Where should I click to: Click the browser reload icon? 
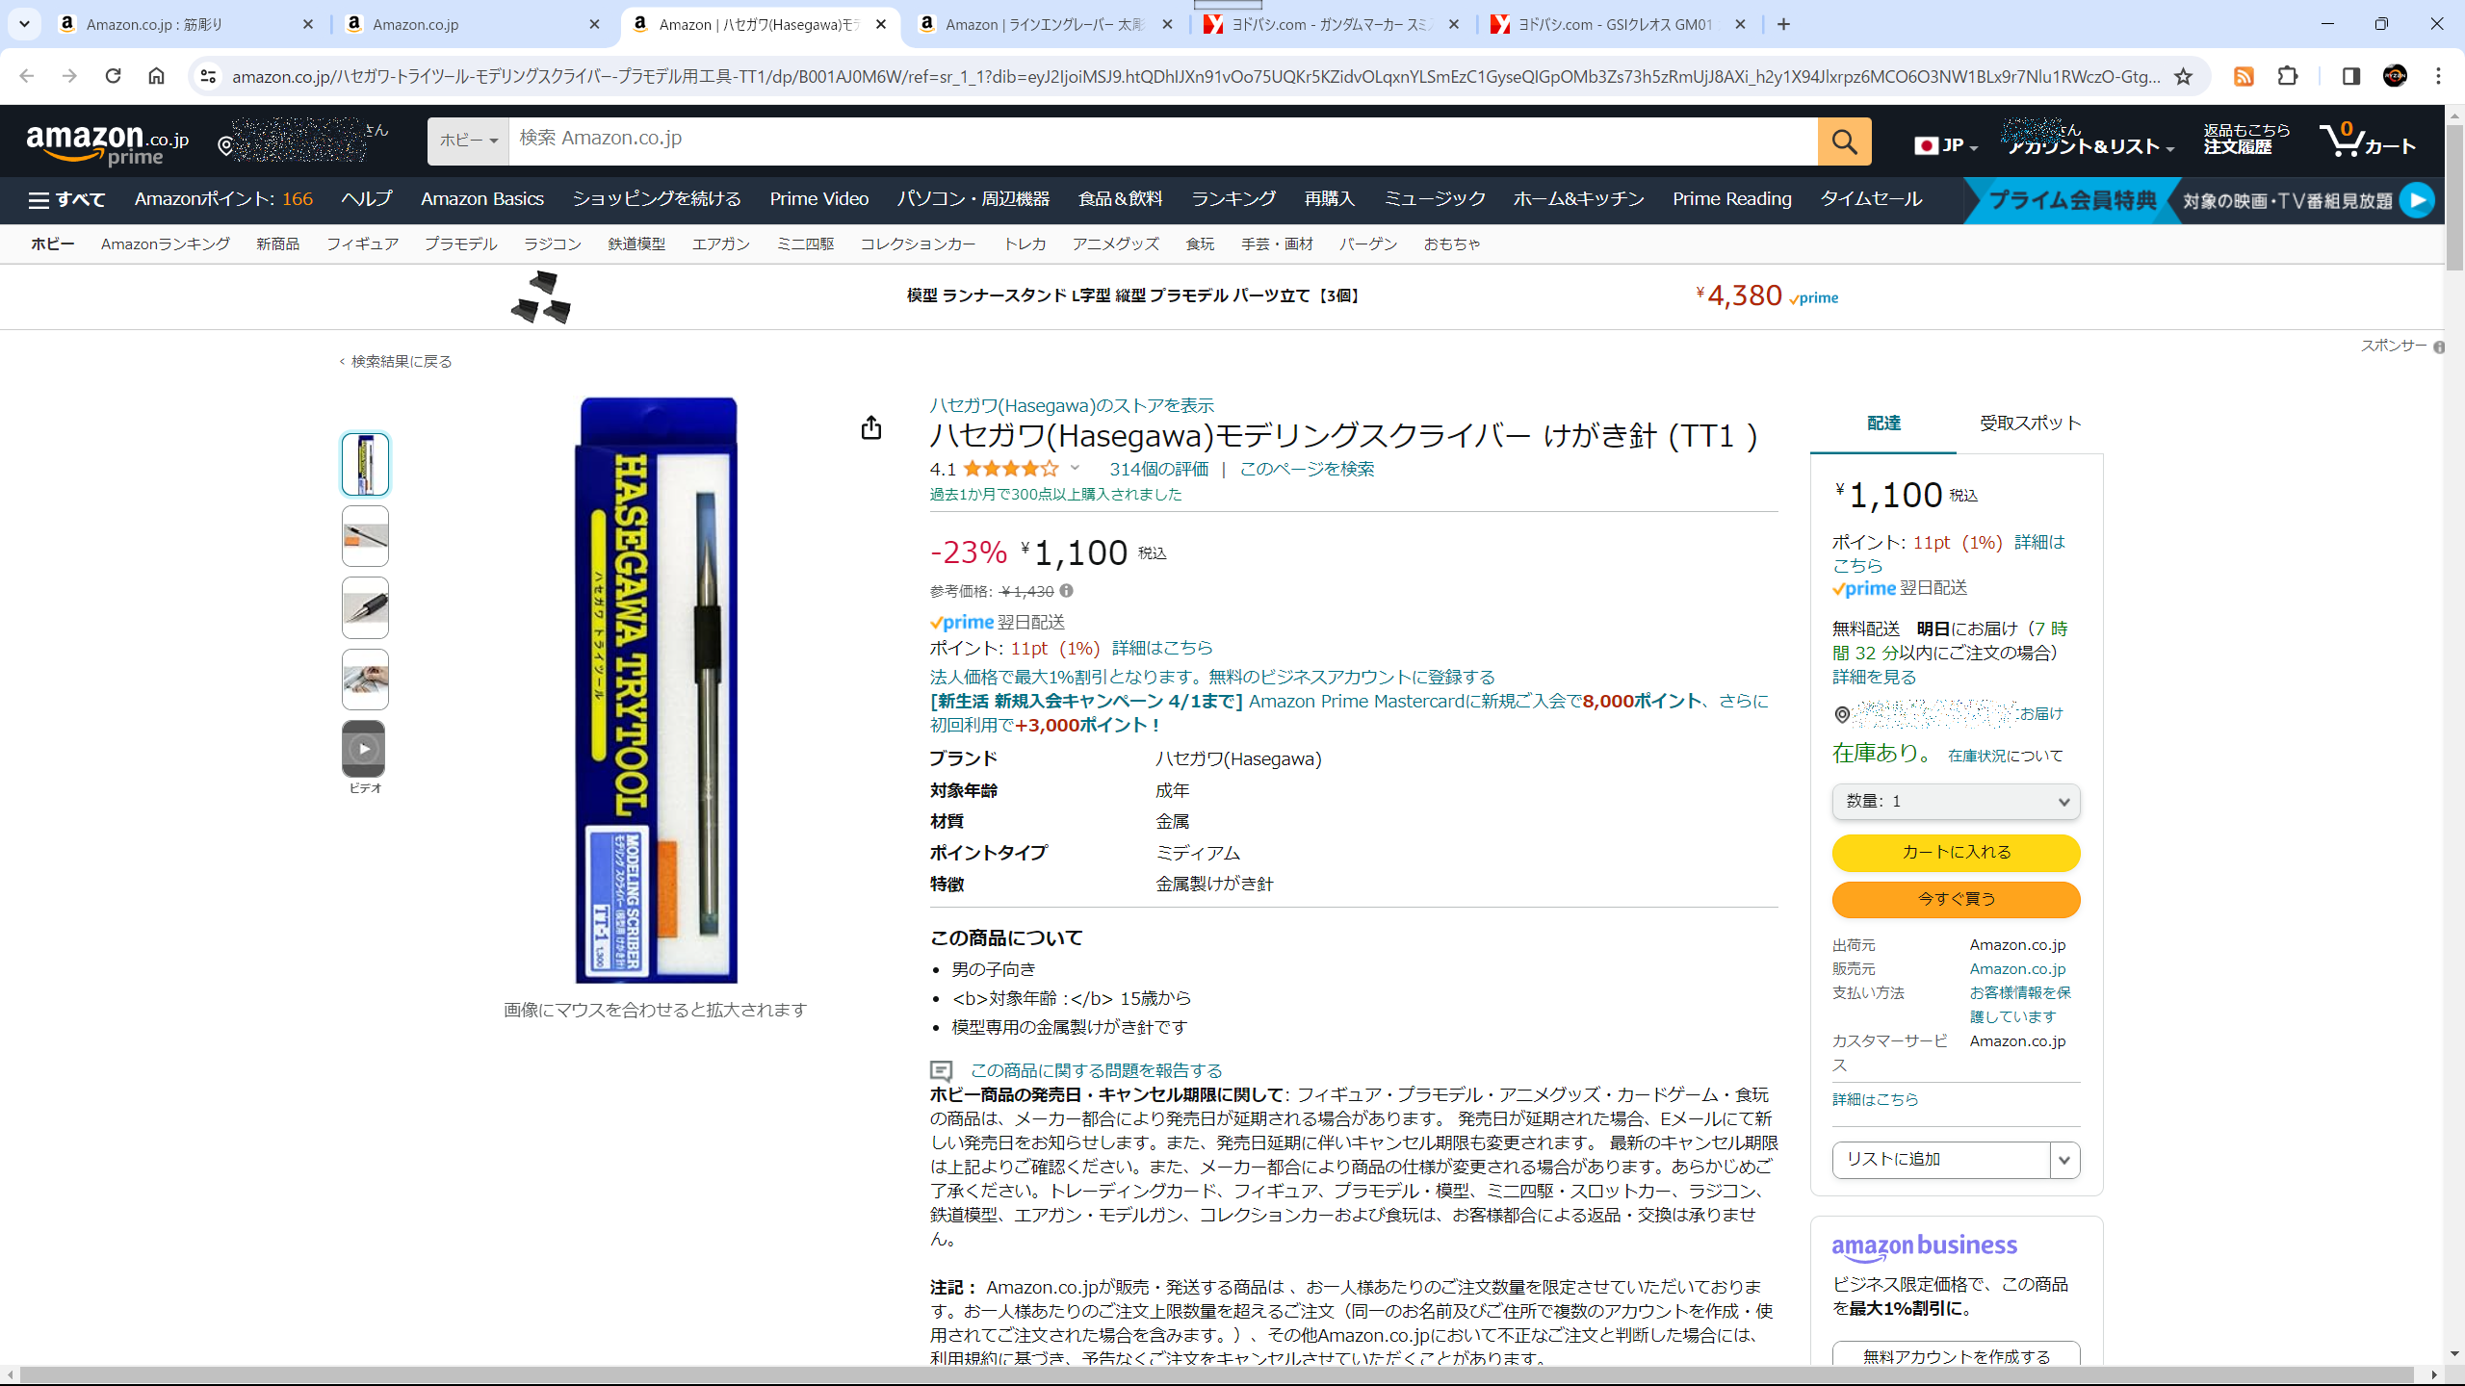tap(113, 76)
